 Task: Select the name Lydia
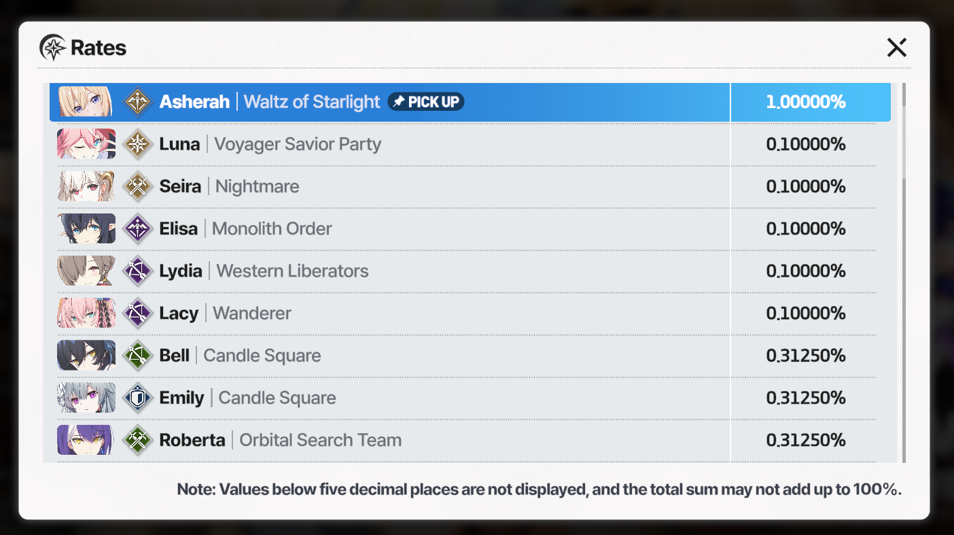[x=181, y=271]
